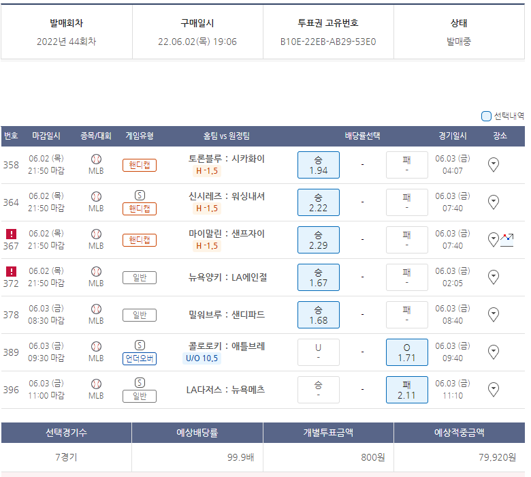Click match text LA다저스 : 뉴욕메츠
Viewport: 531px width, 477px height.
pos(225,390)
